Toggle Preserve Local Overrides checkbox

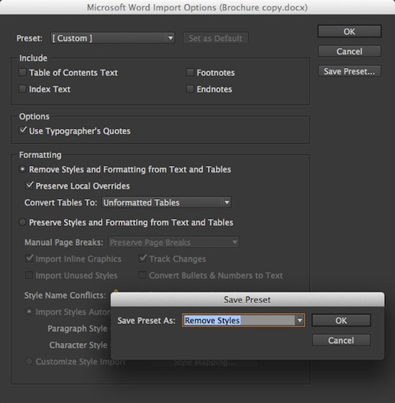coord(29,186)
